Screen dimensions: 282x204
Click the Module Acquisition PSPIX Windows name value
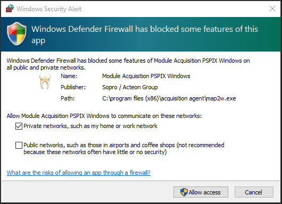(x=146, y=76)
